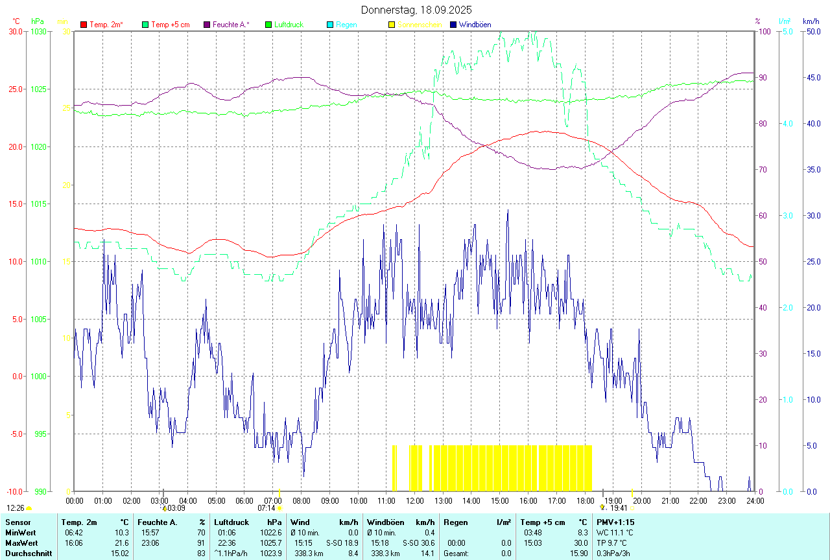The width and height of the screenshot is (830, 560).
Task: Click the moon icon beside 12:26
Action: [x=29, y=508]
